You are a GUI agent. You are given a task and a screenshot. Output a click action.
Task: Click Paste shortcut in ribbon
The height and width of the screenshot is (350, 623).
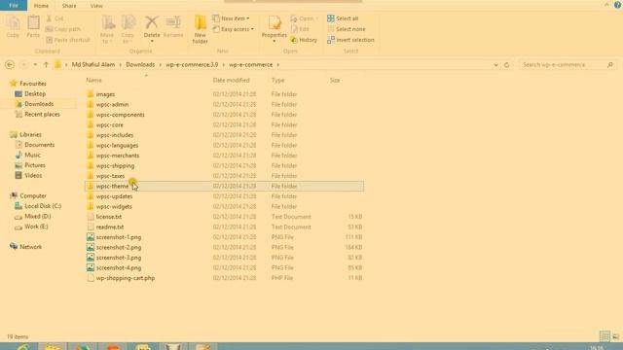[x=68, y=40]
